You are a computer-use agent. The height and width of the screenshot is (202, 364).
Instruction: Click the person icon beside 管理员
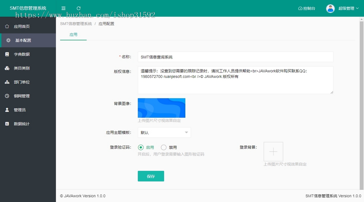click(7, 110)
